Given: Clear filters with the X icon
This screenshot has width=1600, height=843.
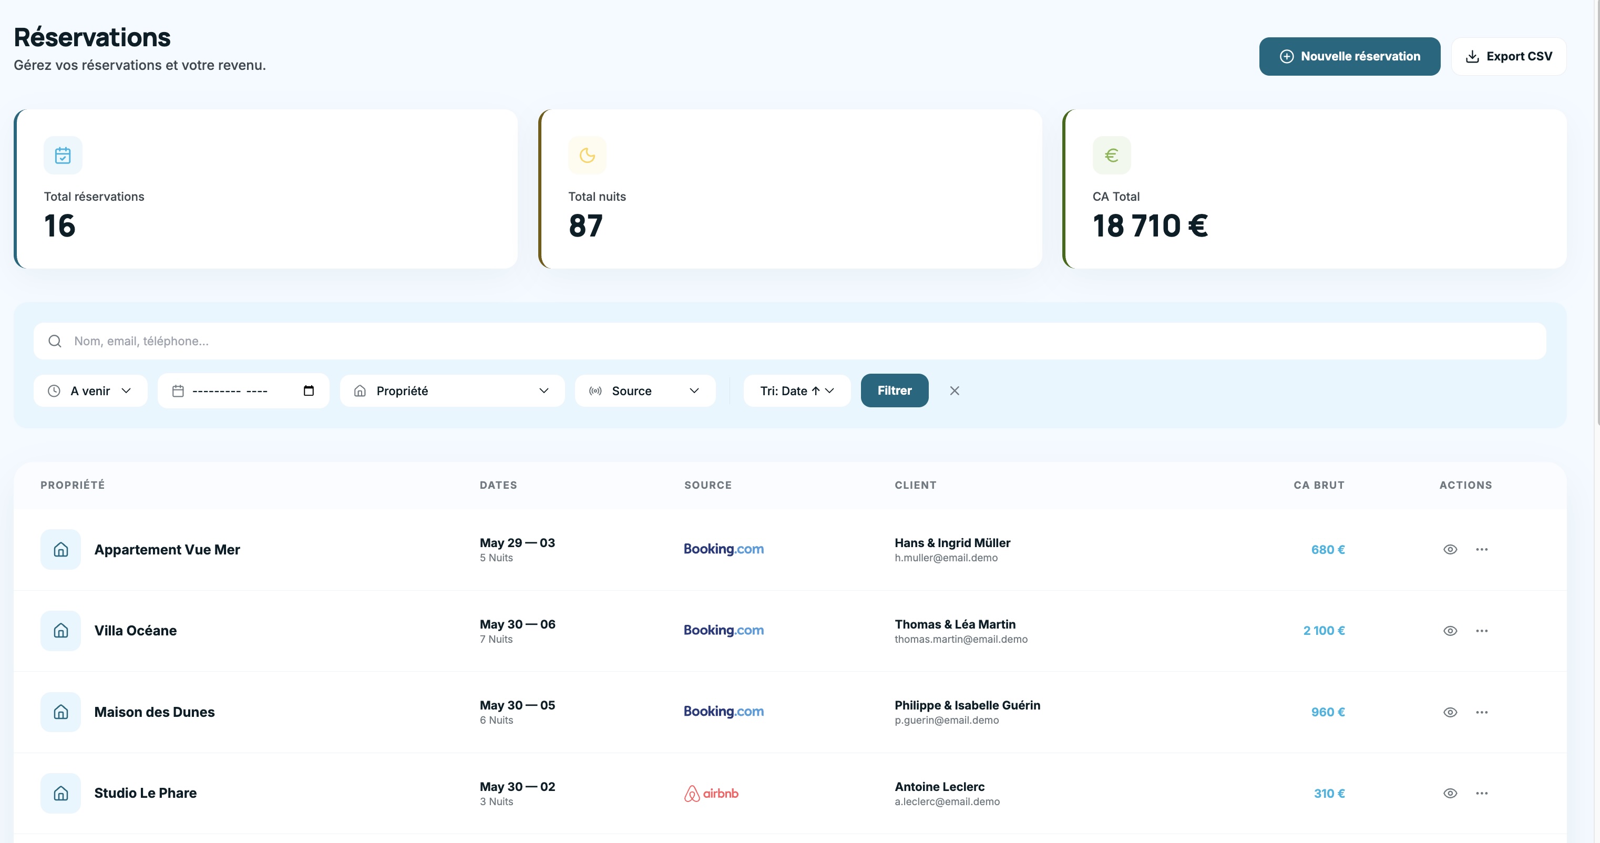Looking at the screenshot, I should (x=955, y=390).
